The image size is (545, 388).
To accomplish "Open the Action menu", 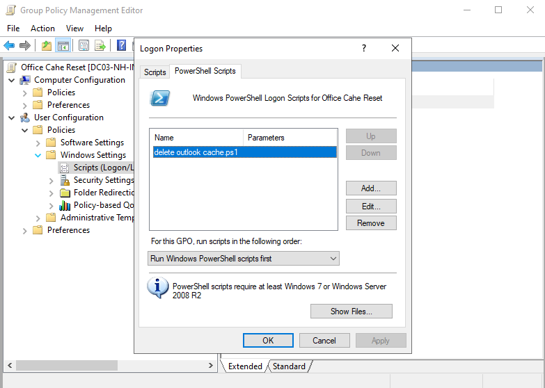I will [x=42, y=29].
